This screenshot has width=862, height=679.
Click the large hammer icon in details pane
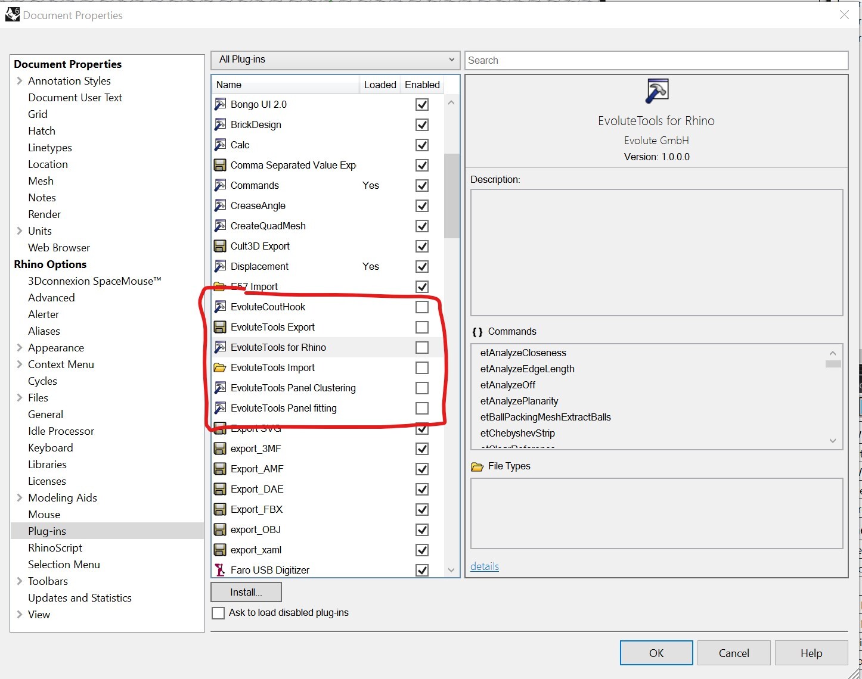click(657, 91)
